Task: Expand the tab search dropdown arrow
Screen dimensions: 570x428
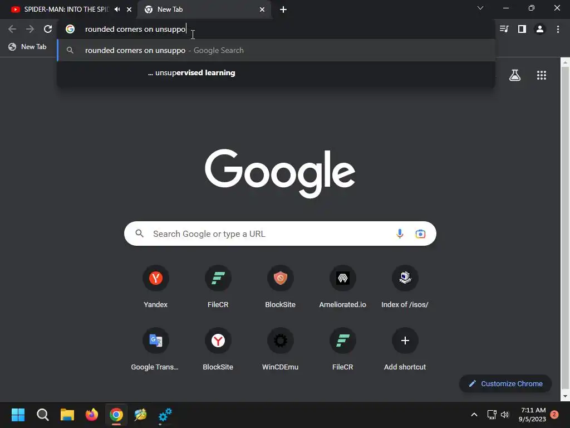Action: click(480, 8)
